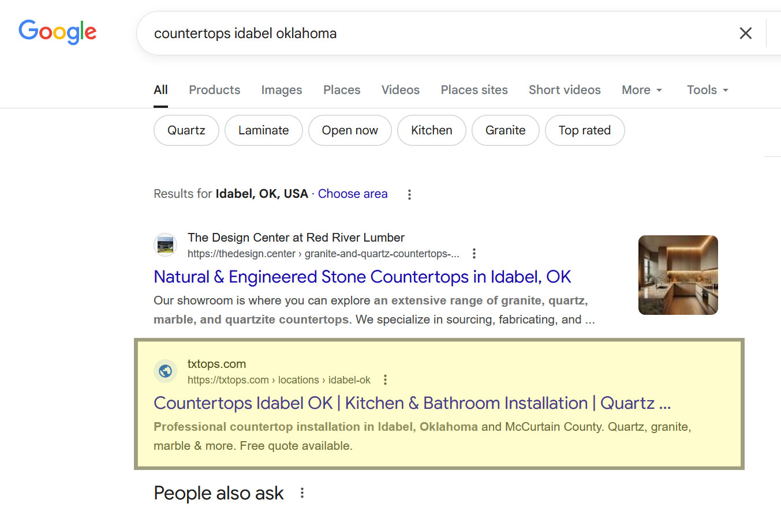The height and width of the screenshot is (519, 781).
Task: Click the globe icon beside txtops.com
Action: click(x=166, y=371)
